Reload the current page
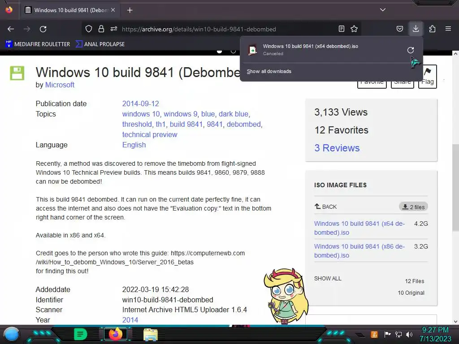The width and height of the screenshot is (459, 344). 43,29
